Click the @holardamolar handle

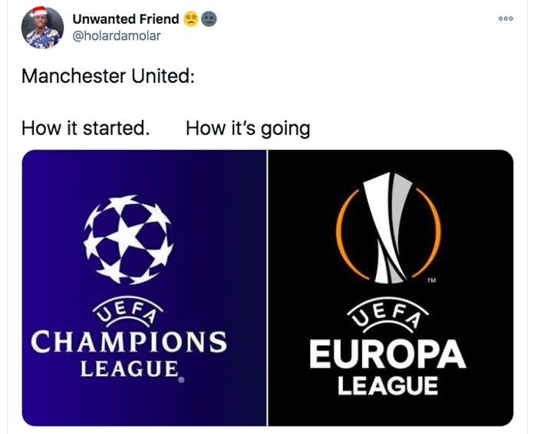point(117,35)
